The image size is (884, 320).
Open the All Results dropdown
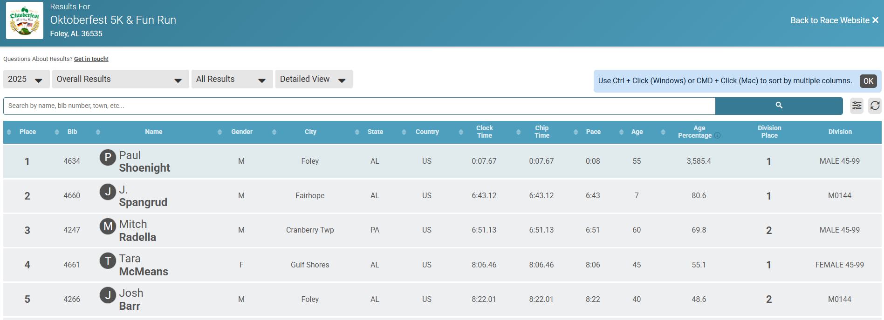point(232,79)
